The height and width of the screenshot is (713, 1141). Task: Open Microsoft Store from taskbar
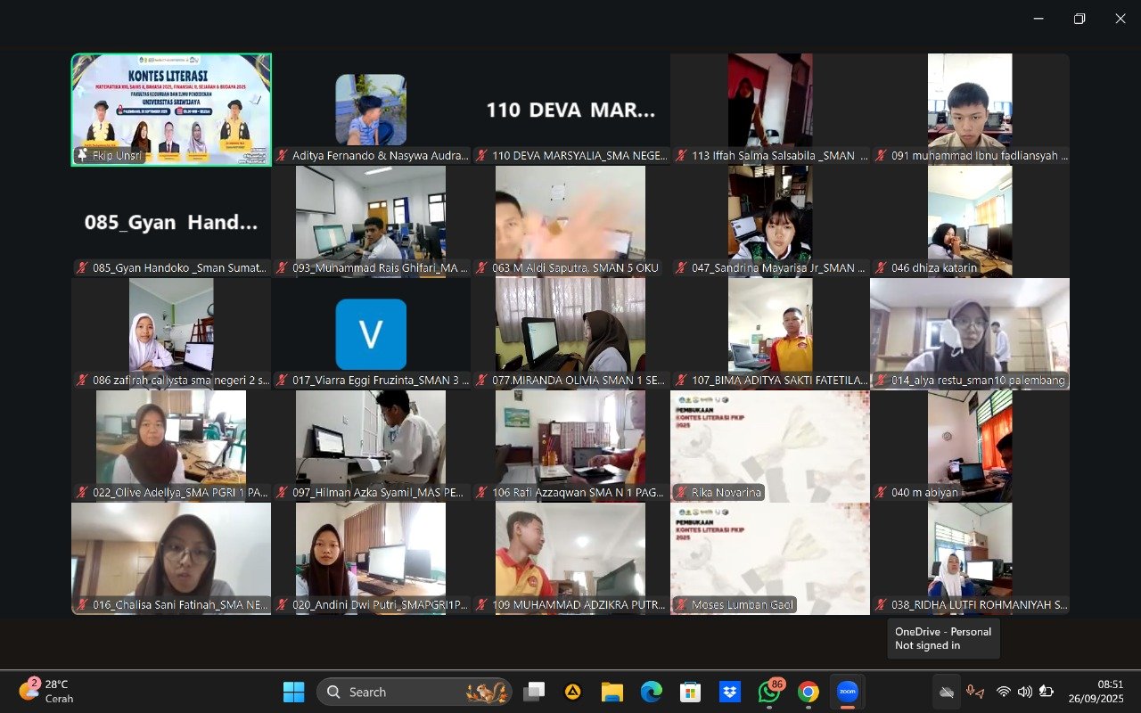[x=690, y=692]
